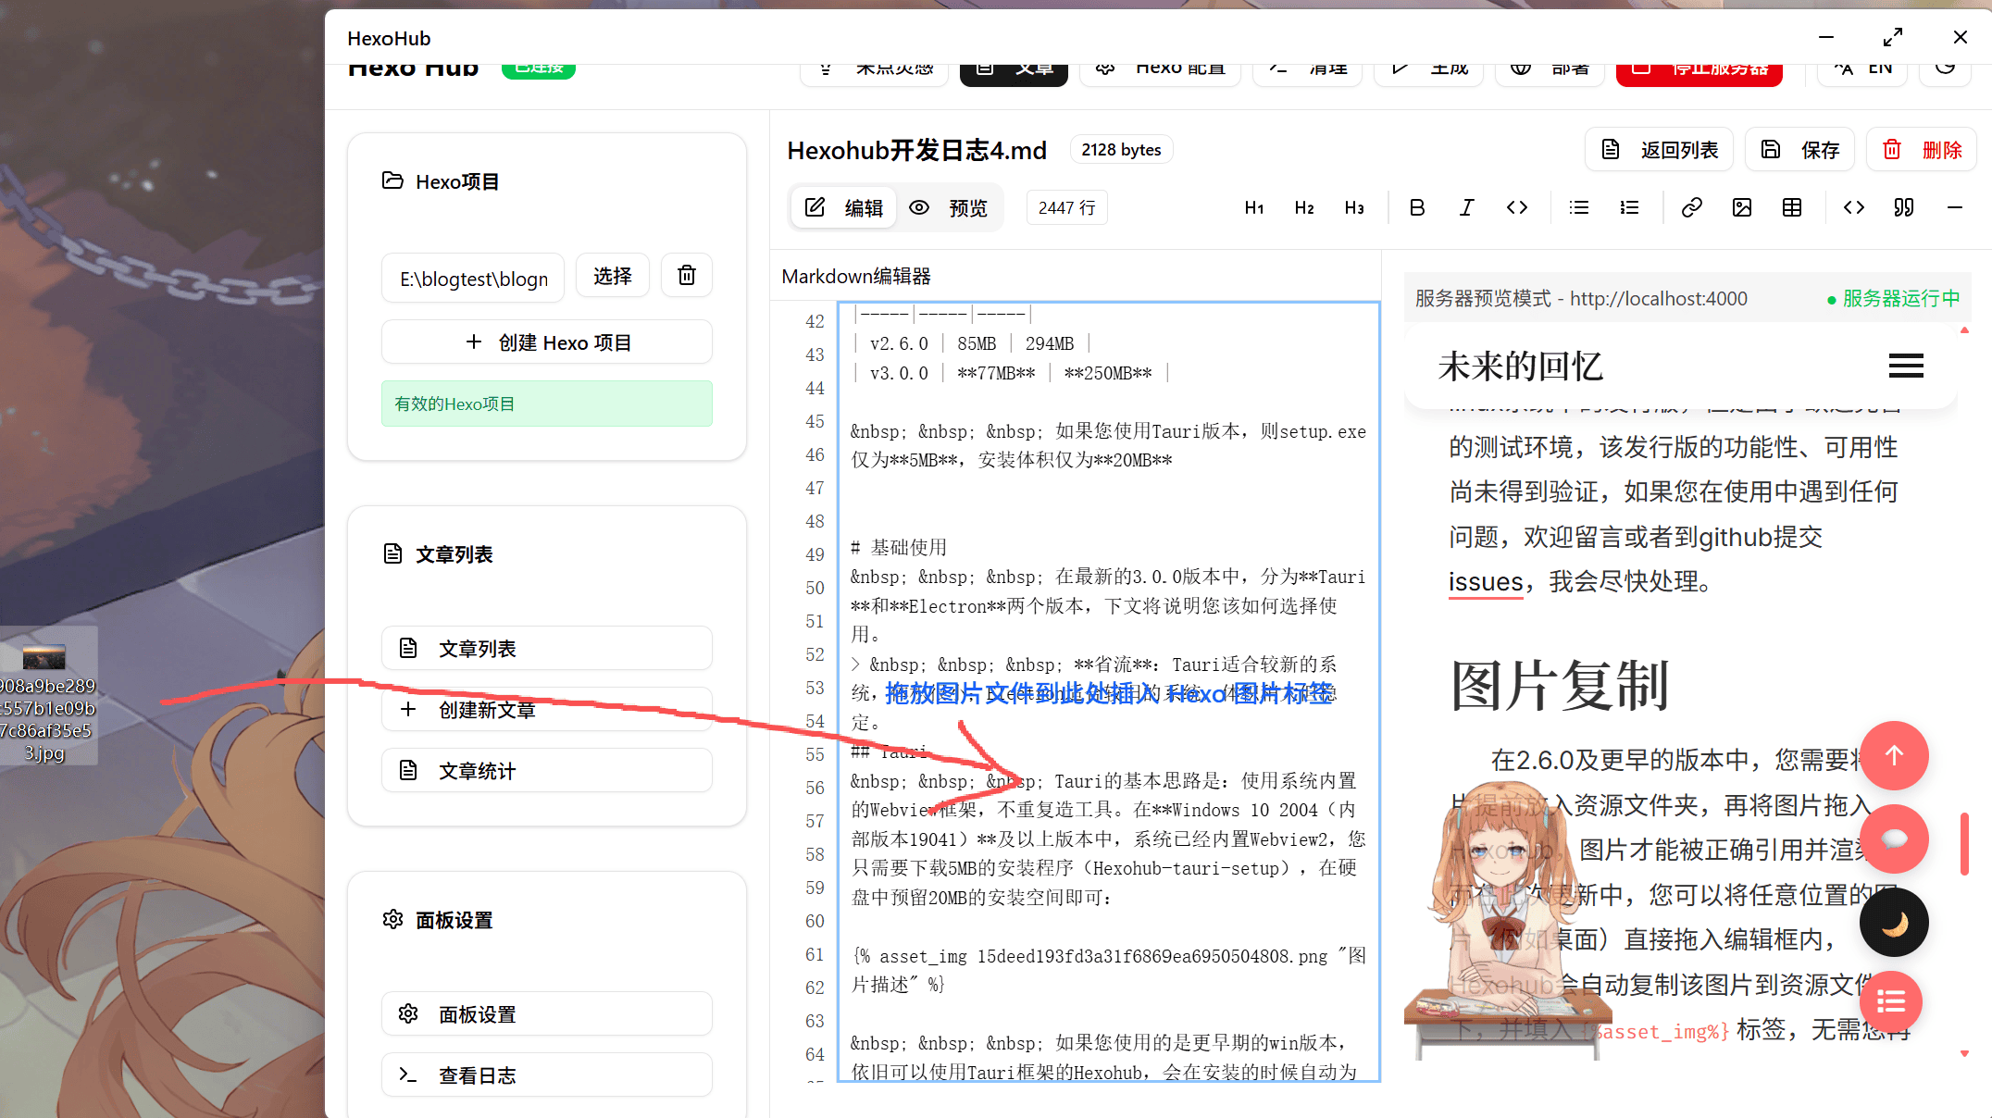Open the hamburger menu in blog preview

(1906, 366)
